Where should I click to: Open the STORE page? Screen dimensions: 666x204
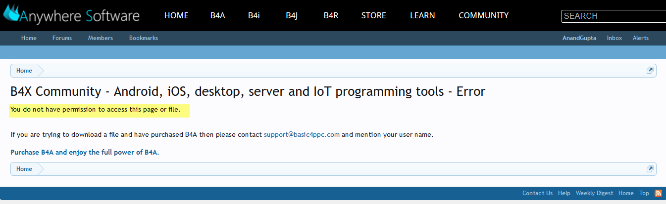373,15
